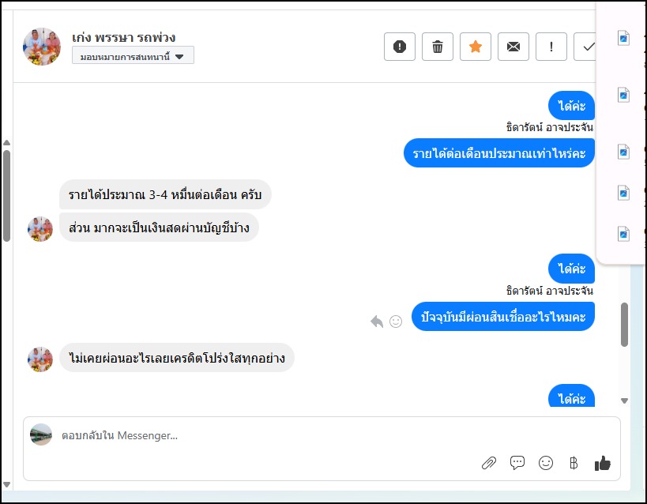The height and width of the screenshot is (504, 647).
Task: Click first image file icon in right panel
Action: pyautogui.click(x=623, y=39)
